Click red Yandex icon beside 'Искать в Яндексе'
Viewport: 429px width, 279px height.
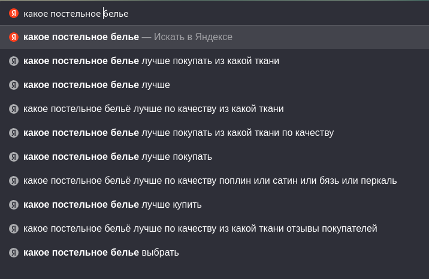(x=14, y=37)
